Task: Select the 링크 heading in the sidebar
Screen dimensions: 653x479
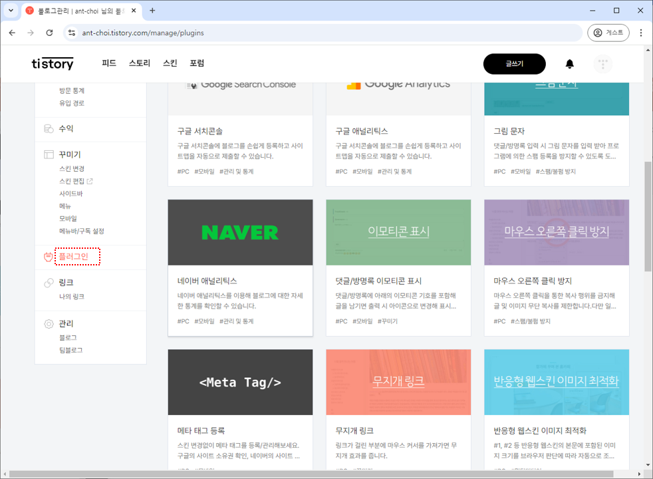Action: click(x=66, y=283)
